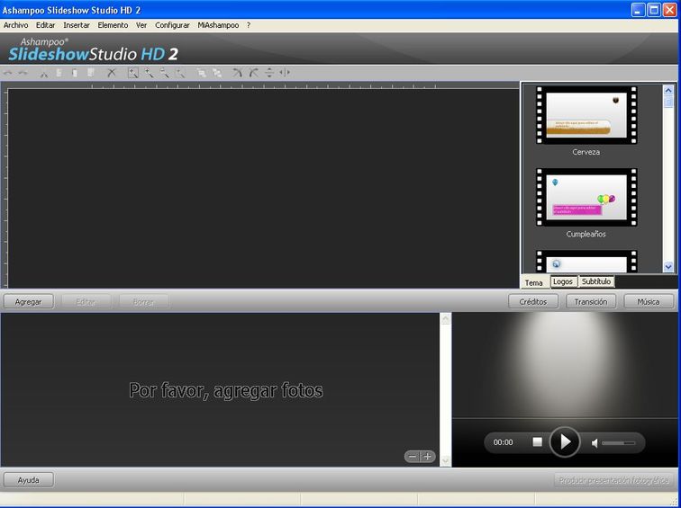Switch to the Logos tab
This screenshot has height=508, width=681.
tap(562, 281)
